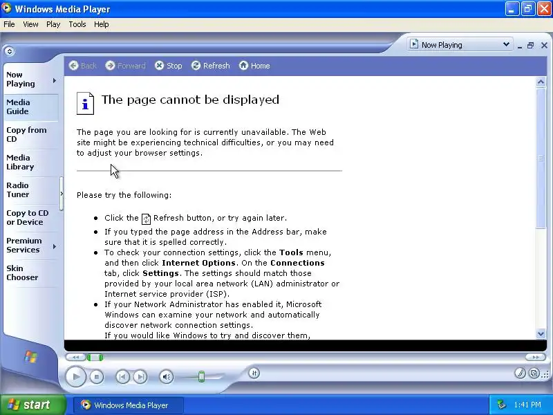Open the Help menu
This screenshot has width=553, height=415.
[101, 24]
